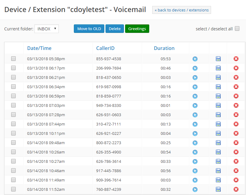
Task: Go back to devices / extensions
Action: (181, 10)
